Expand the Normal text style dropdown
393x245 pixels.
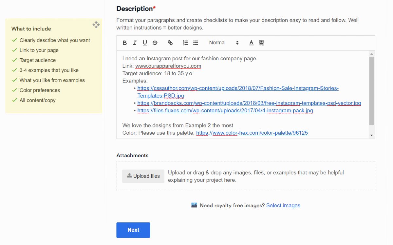[x=224, y=43]
